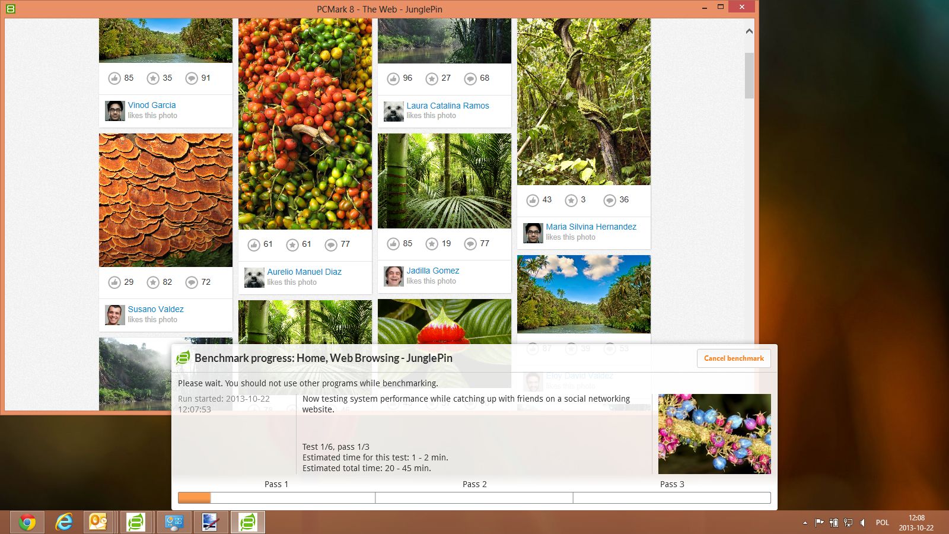
Task: Click the vertical scrollbar thumb
Action: coord(749,75)
